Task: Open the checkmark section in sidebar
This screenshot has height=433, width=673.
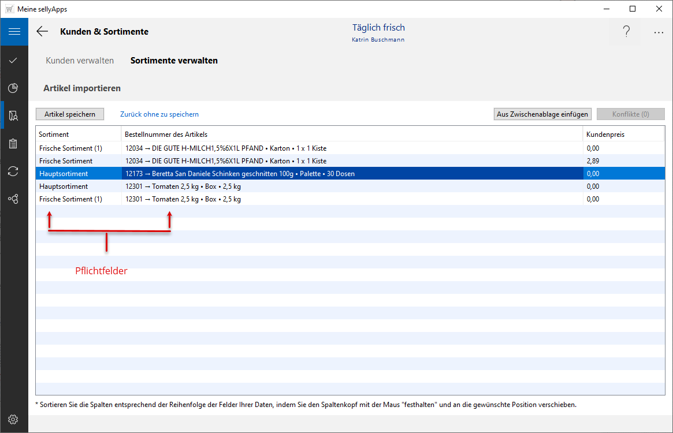Action: point(14,60)
